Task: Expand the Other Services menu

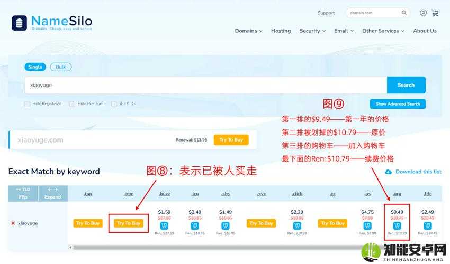Action: [x=383, y=31]
